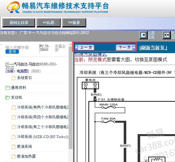This screenshot has height=162, width=175.
Task: Open the 燃油加热器 tree item
Action: pos(26,156)
